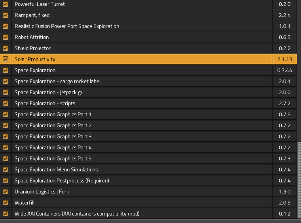Select the Space Exploration mod entry

tap(35, 71)
